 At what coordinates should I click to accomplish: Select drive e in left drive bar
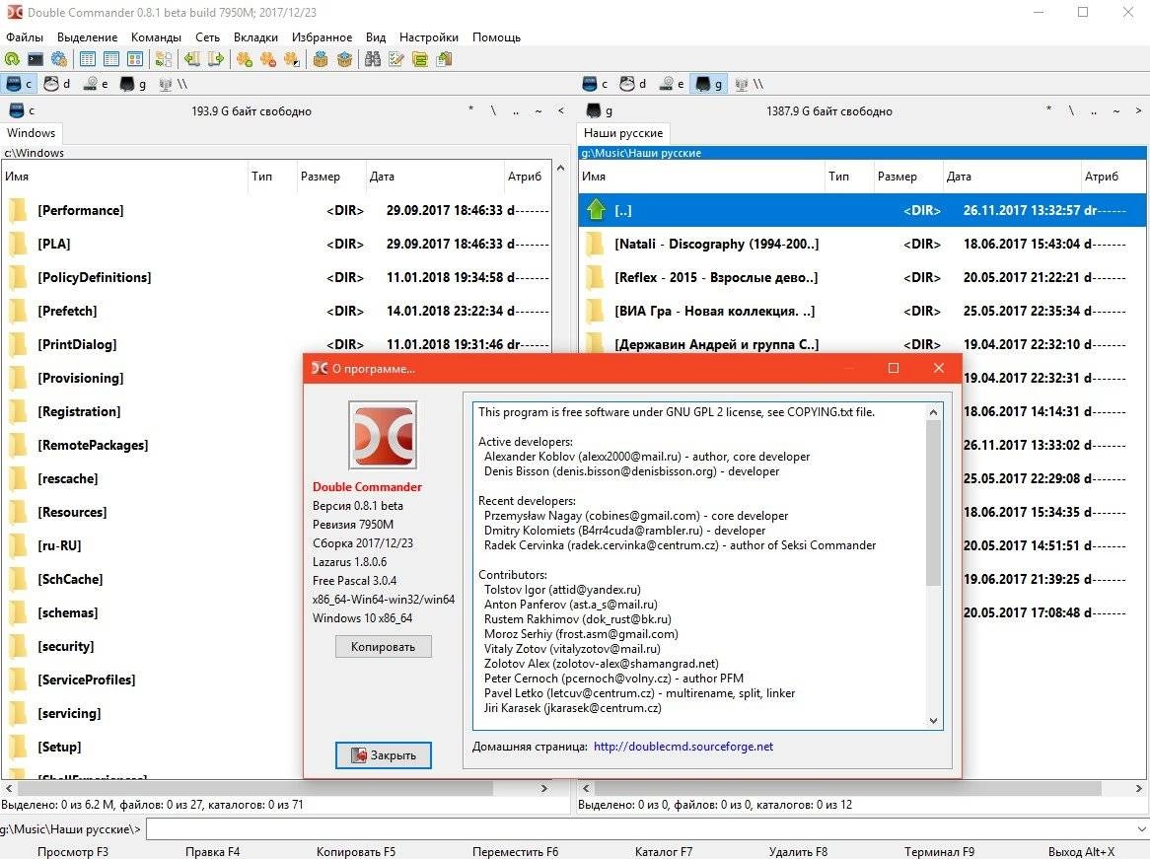point(95,85)
